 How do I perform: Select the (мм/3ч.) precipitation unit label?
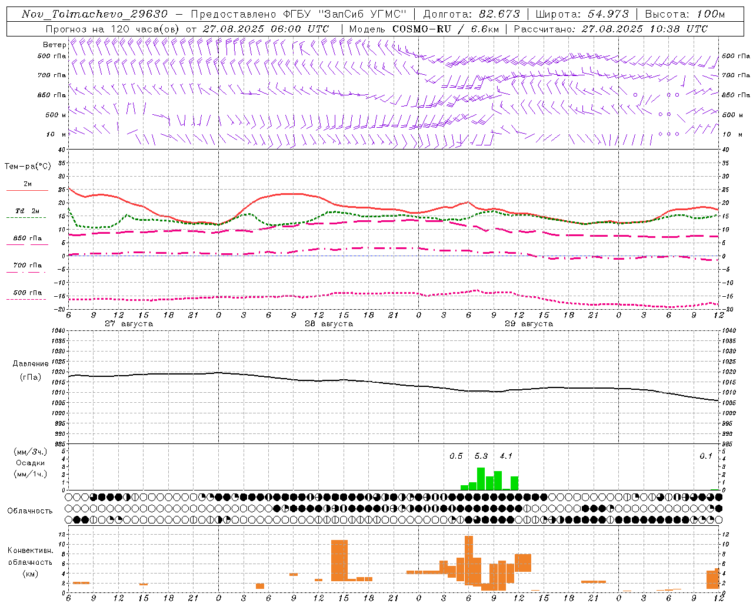[x=30, y=452]
